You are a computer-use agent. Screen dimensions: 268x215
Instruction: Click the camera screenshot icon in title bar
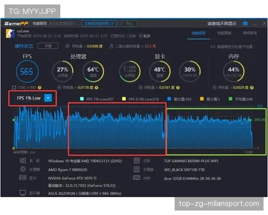click(245, 23)
